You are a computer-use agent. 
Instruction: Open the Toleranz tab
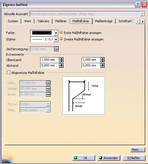click(43, 21)
